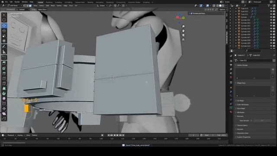Viewport: 277px width, 156px height.
Task: Select the Add Cube tool
Action: tap(4, 58)
